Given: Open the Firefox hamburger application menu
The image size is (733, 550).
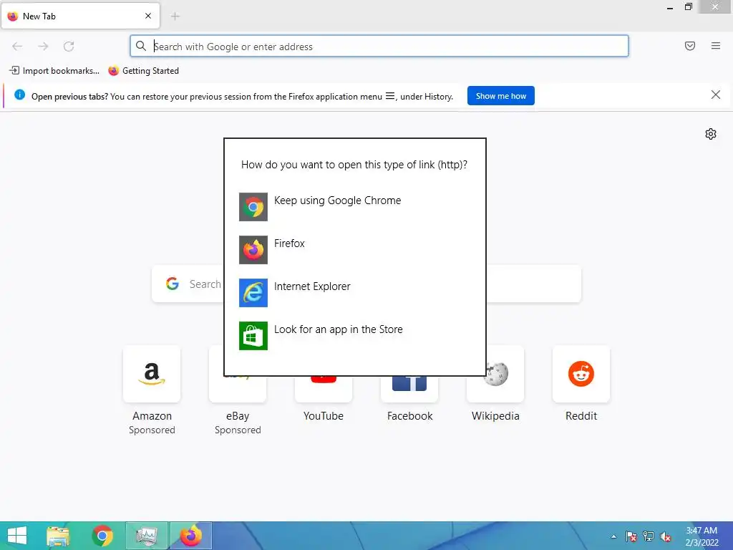Looking at the screenshot, I should point(716,46).
